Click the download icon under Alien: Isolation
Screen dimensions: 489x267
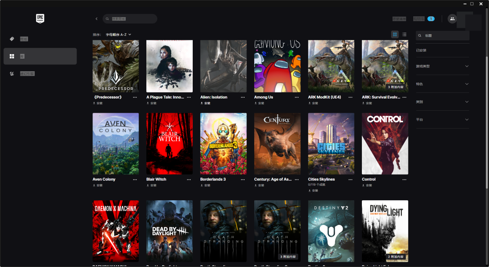tap(202, 103)
